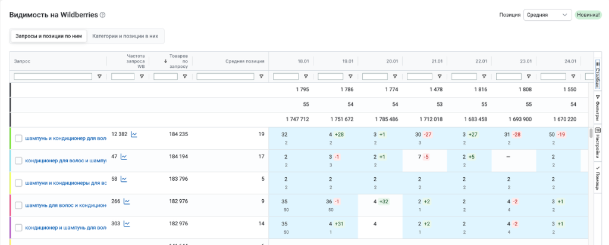The image size is (609, 245).
Task: Open filter icon for Средняя позиция column
Action: 262,77
